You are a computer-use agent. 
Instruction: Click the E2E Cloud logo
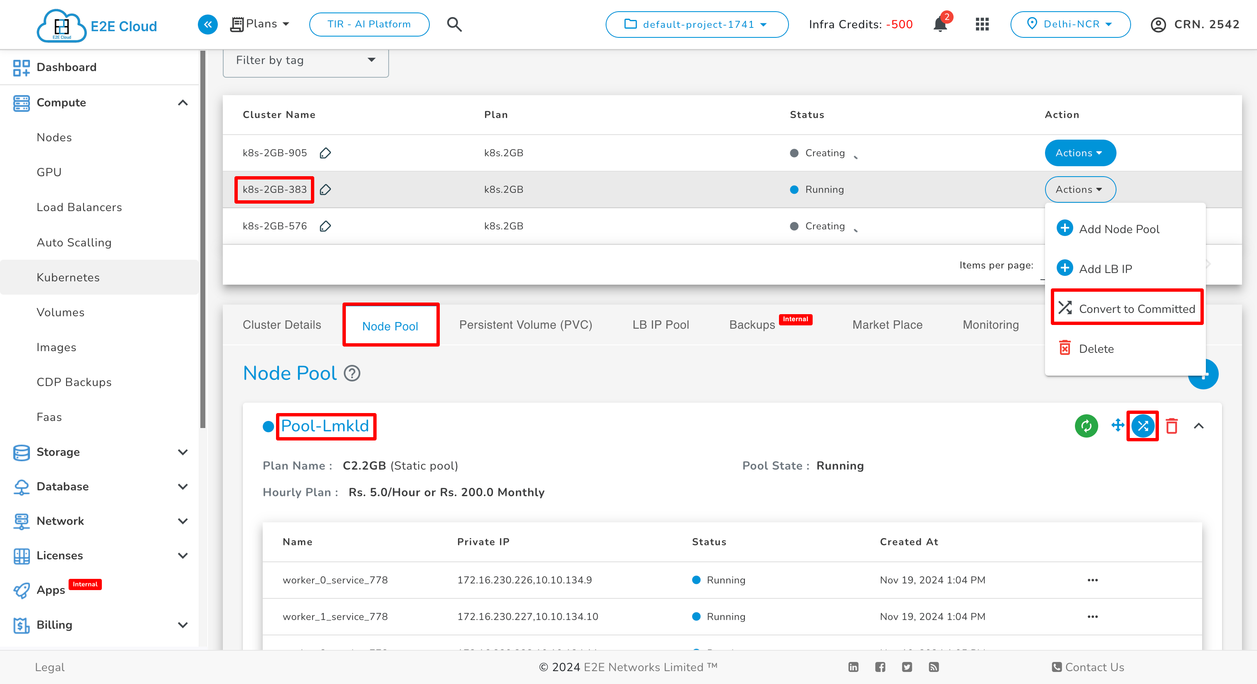[97, 25]
